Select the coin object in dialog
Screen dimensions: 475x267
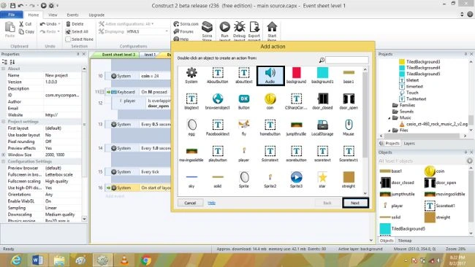pyautogui.click(x=270, y=101)
